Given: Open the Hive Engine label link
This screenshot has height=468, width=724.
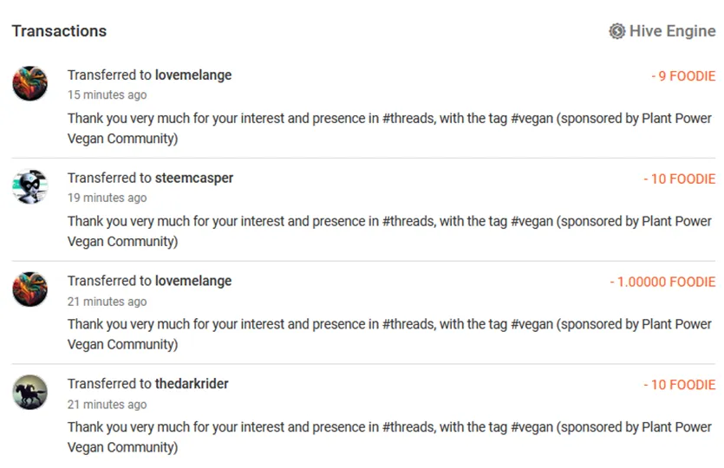Looking at the screenshot, I should [672, 31].
